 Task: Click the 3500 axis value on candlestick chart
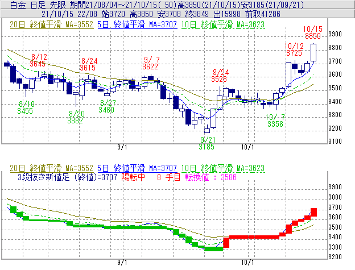(x=335, y=88)
